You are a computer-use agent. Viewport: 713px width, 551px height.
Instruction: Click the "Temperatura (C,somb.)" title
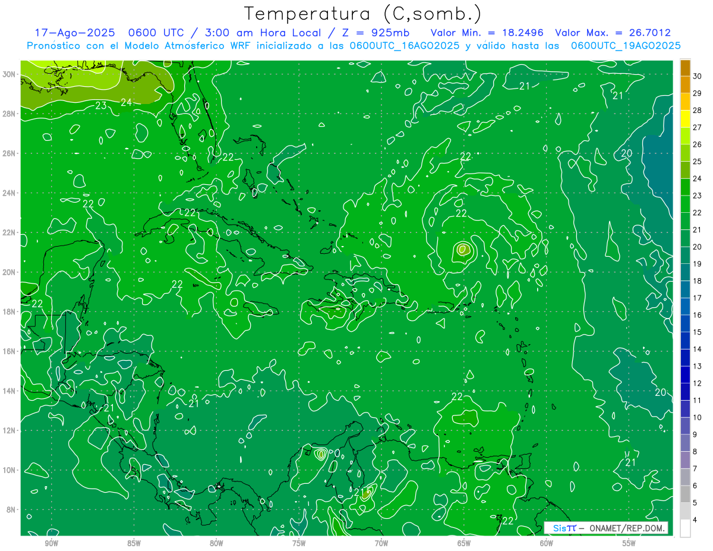point(362,14)
